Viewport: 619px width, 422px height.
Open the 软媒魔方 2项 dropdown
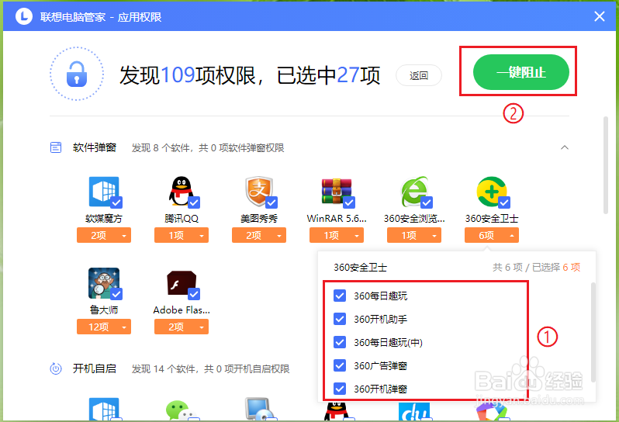click(x=104, y=235)
